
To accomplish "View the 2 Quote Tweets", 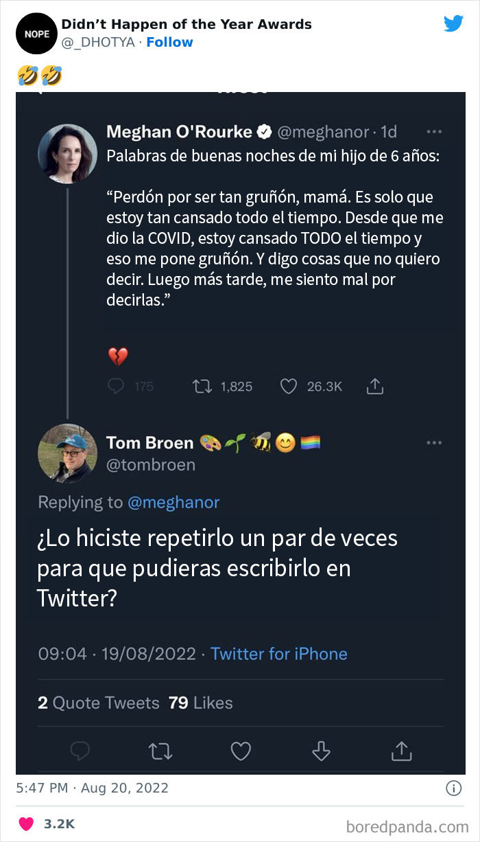I will pyautogui.click(x=99, y=703).
